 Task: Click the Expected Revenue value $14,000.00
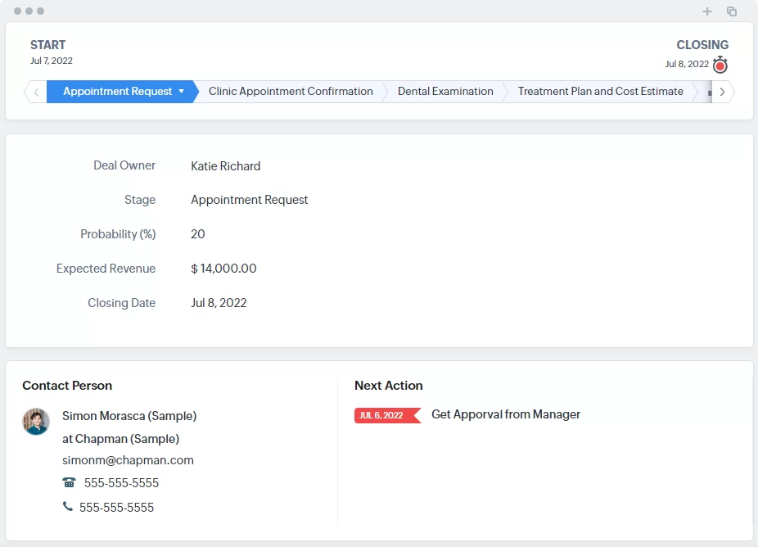point(223,269)
